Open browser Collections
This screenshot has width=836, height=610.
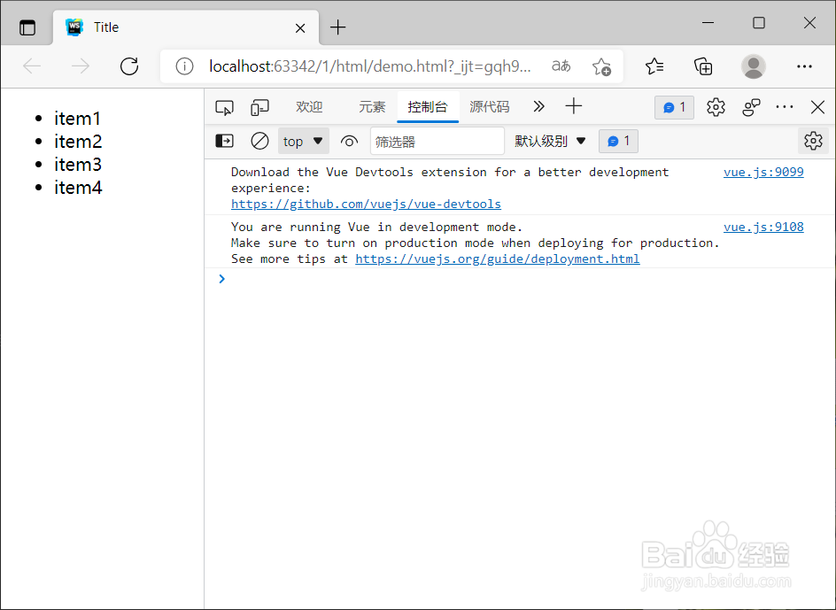[x=703, y=66]
